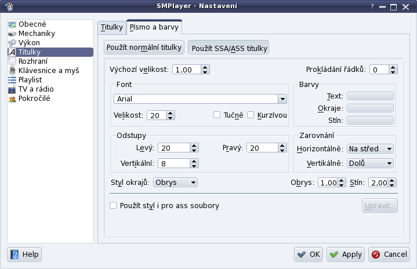Select the Playlist list icon
Viewport: 417px width, 269px height.
pos(12,80)
